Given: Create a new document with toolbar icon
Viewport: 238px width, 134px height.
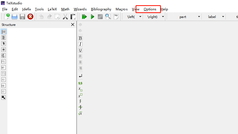Looking at the screenshot, I should point(7,17).
